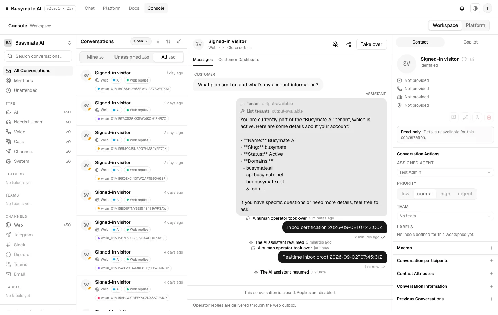Mute notifications for this conversation

(335, 44)
